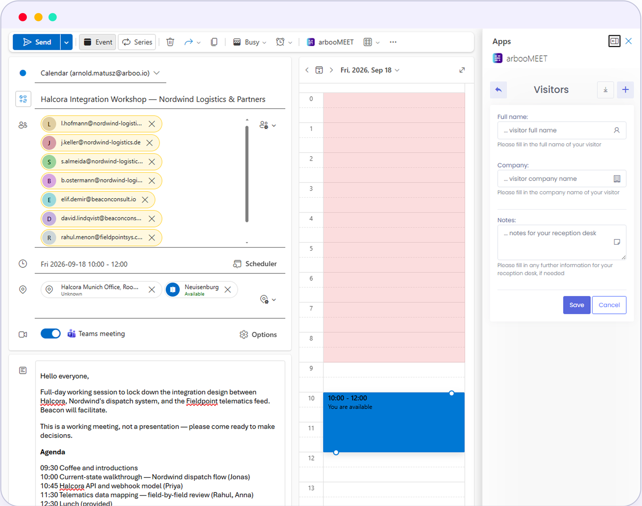Close the Apps side panel
This screenshot has width=642, height=506.
629,41
